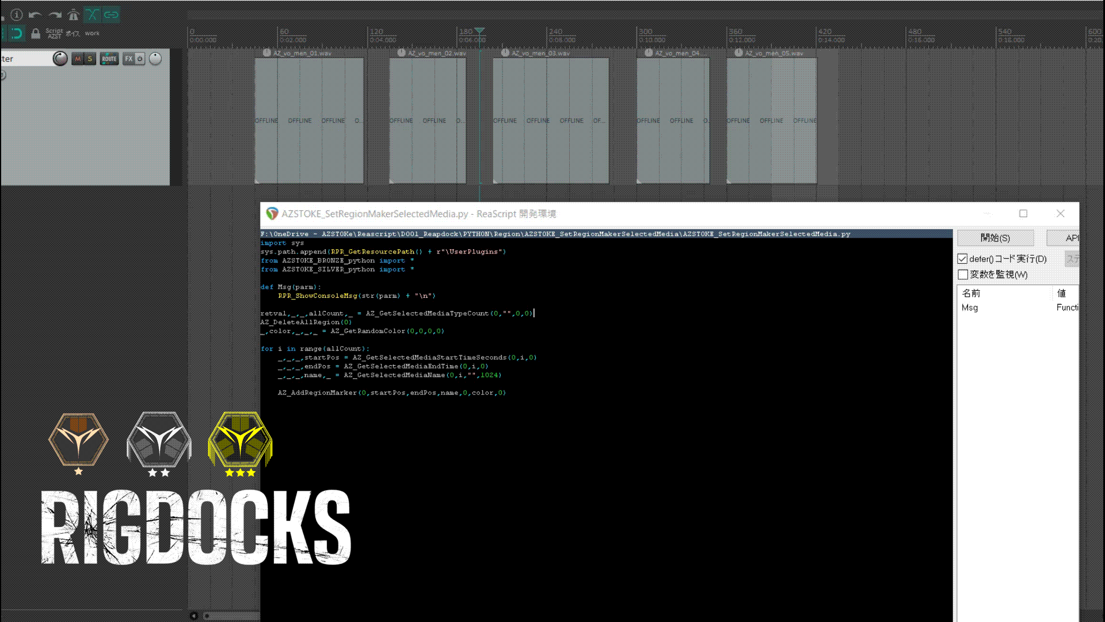The width and height of the screenshot is (1105, 622).
Task: Click the 'def Msg(parm):' code line
Action: (x=291, y=287)
